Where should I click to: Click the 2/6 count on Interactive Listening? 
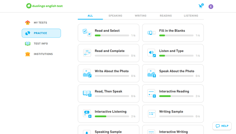point(133,116)
